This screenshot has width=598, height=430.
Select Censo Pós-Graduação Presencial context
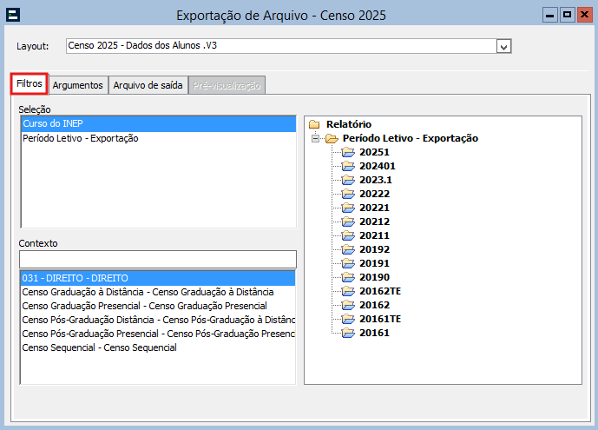158,334
